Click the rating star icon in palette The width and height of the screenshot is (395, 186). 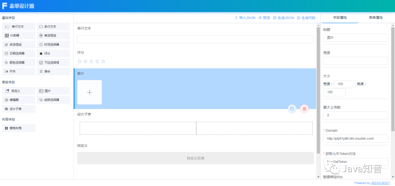pyautogui.click(x=41, y=53)
